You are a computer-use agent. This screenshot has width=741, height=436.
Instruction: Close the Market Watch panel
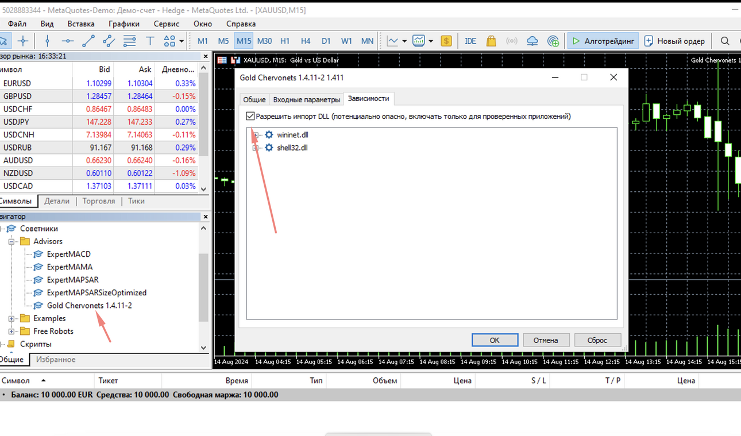pyautogui.click(x=206, y=56)
